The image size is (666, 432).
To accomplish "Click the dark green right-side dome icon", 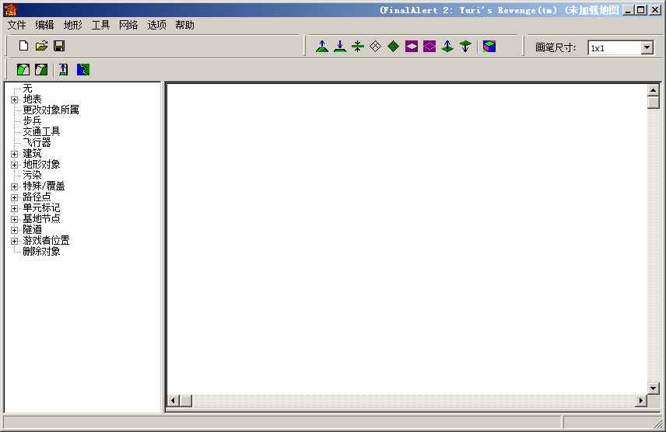I will pyautogui.click(x=41, y=70).
